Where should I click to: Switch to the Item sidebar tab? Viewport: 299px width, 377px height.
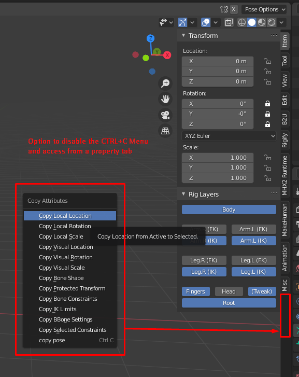click(x=285, y=40)
